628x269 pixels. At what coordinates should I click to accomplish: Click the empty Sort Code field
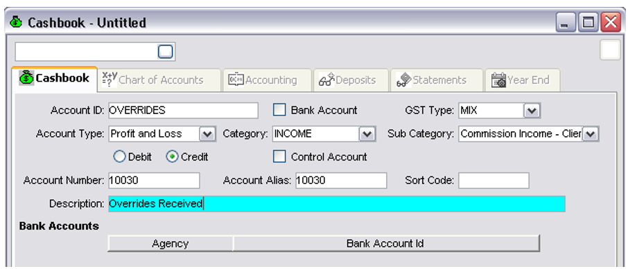494,180
